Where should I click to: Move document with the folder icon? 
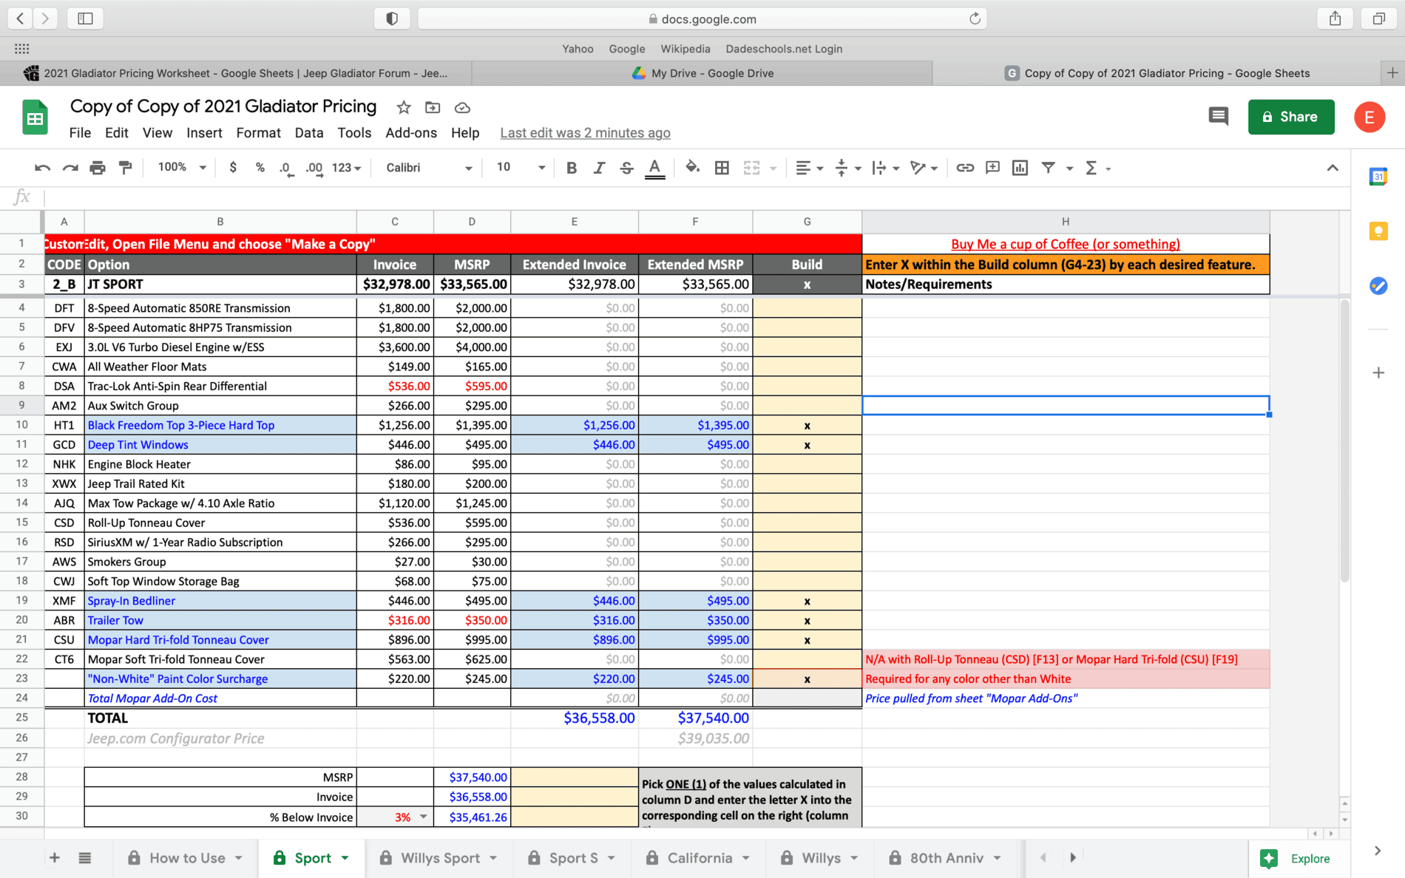pyautogui.click(x=433, y=108)
